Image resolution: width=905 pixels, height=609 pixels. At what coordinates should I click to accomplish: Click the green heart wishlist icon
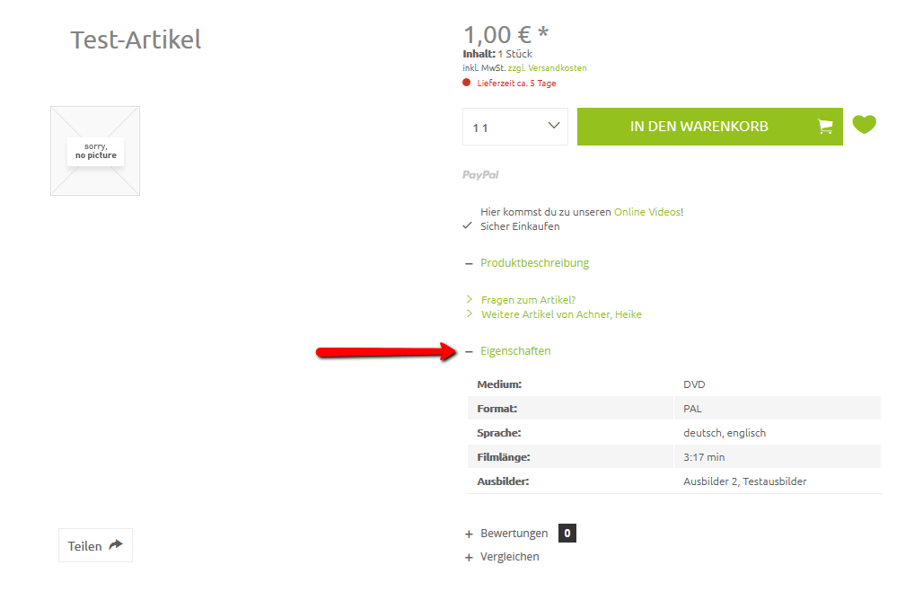click(x=864, y=125)
